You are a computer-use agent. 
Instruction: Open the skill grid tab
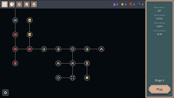[5, 5]
